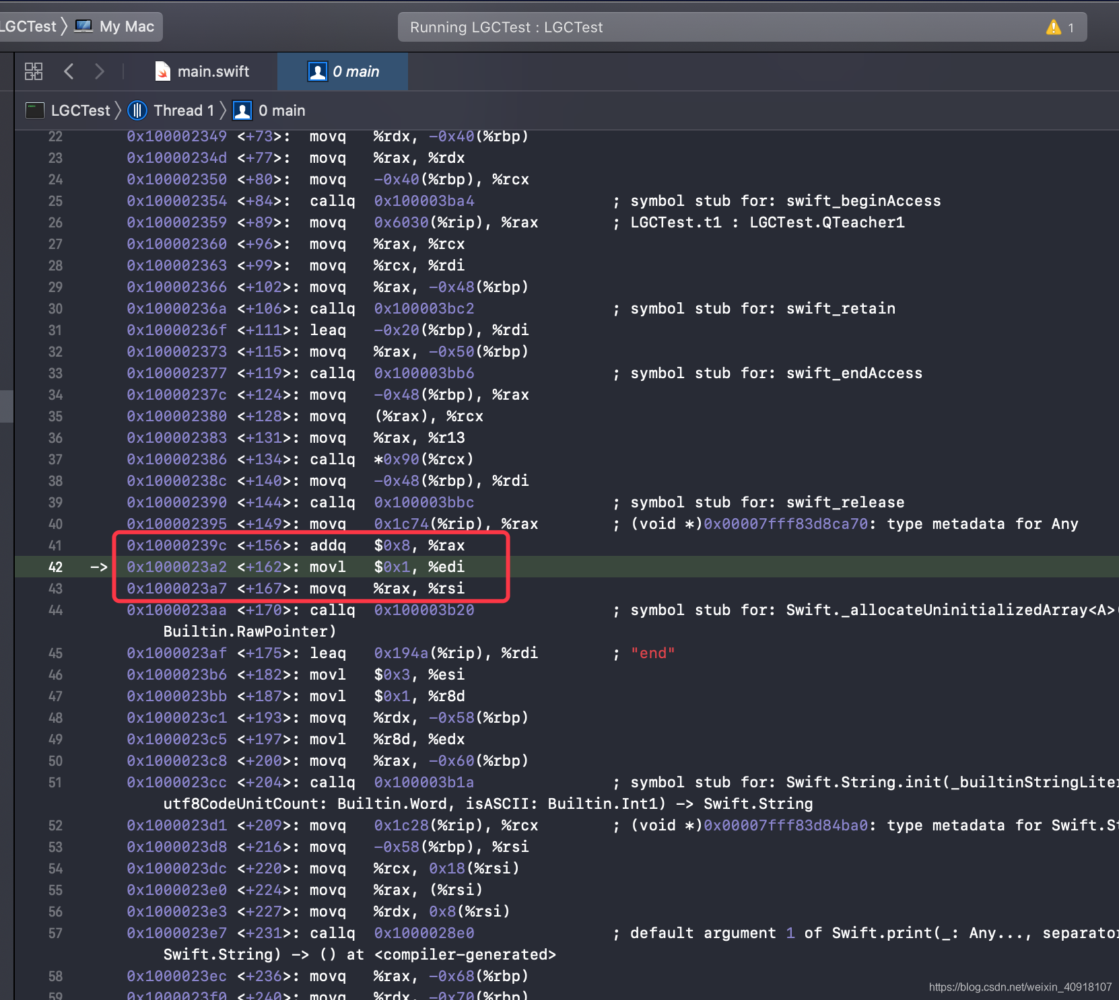Click the person icon on 0 main tab
Viewport: 1119px width, 1000px height.
[317, 71]
